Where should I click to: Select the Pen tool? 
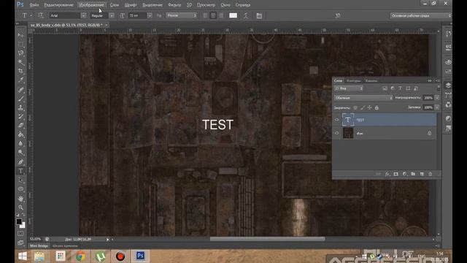click(x=20, y=162)
